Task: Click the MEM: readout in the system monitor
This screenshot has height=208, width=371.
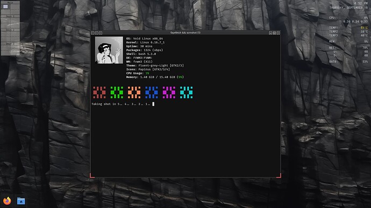Action: pos(348,41)
